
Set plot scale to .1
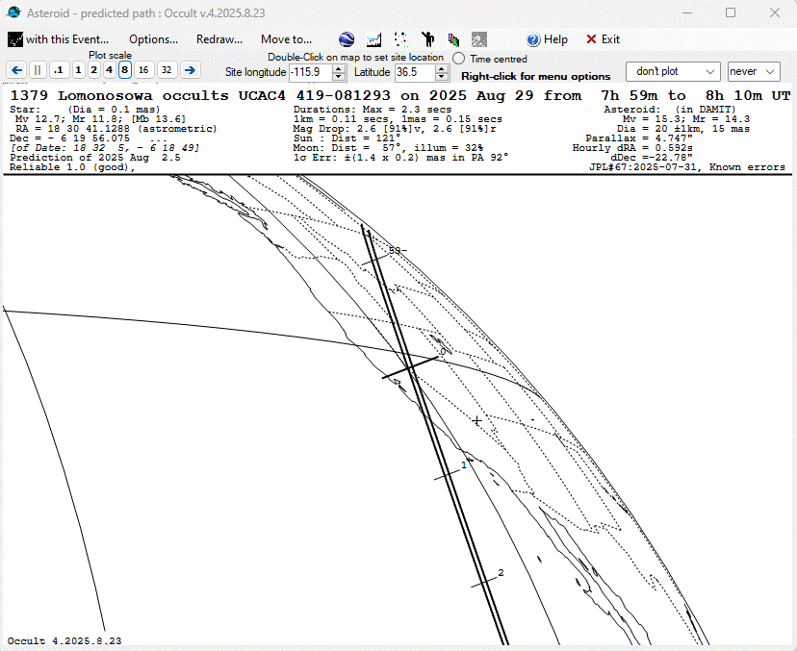click(x=59, y=70)
